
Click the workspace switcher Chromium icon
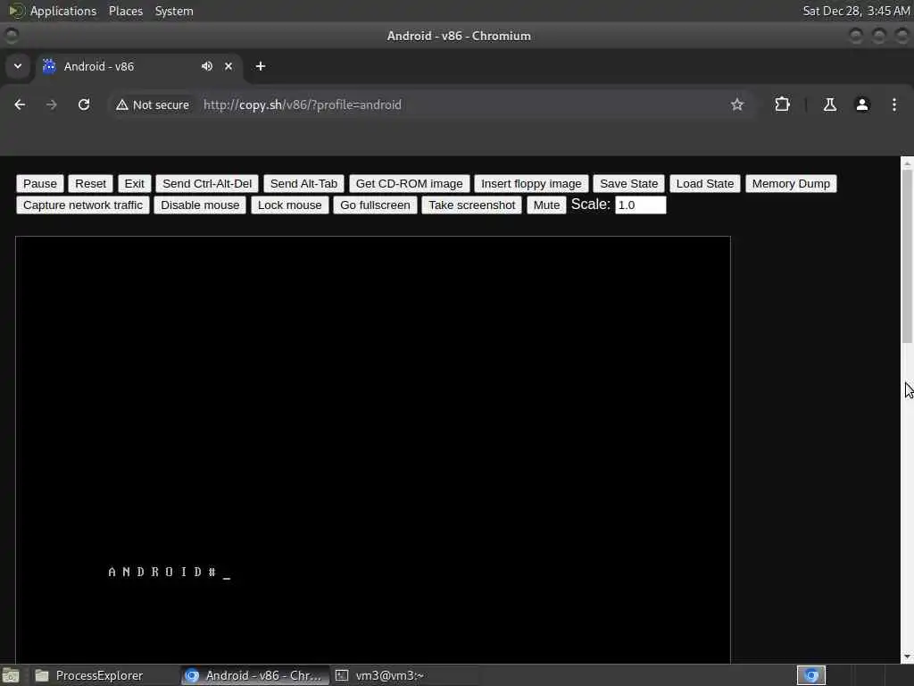[811, 675]
